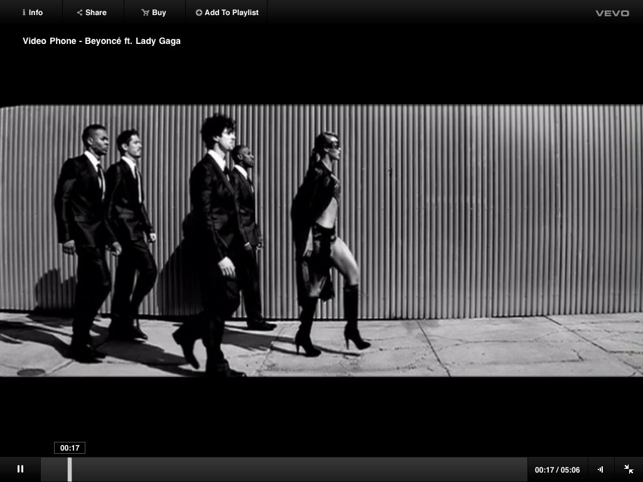
Task: Click the Buy button label
Action: coord(159,13)
